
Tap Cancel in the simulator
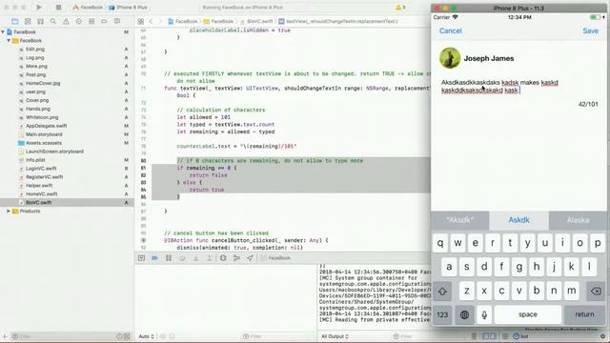click(451, 30)
